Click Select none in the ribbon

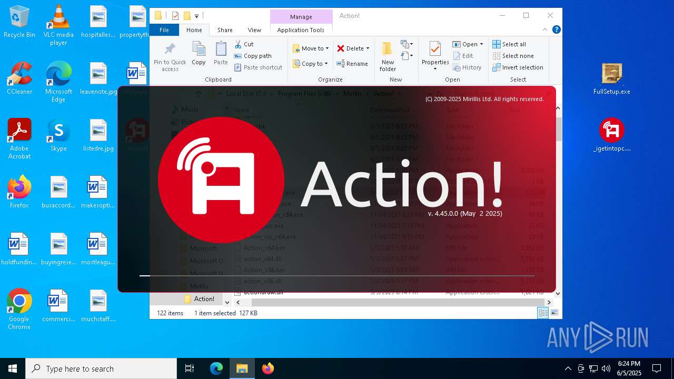(x=513, y=56)
